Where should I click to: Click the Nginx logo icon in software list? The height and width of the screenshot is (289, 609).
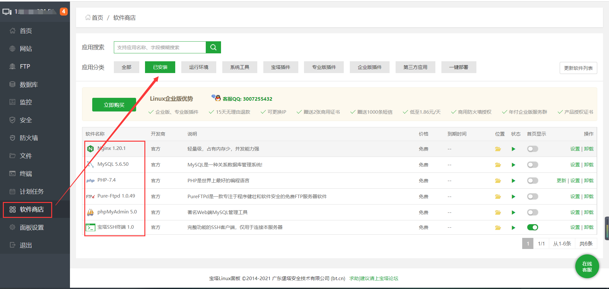pos(90,149)
